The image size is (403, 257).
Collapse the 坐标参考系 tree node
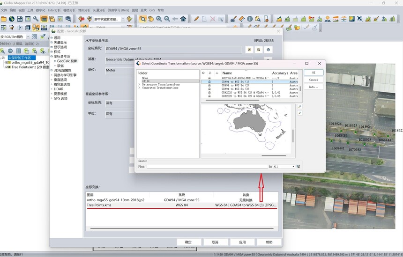[52, 56]
